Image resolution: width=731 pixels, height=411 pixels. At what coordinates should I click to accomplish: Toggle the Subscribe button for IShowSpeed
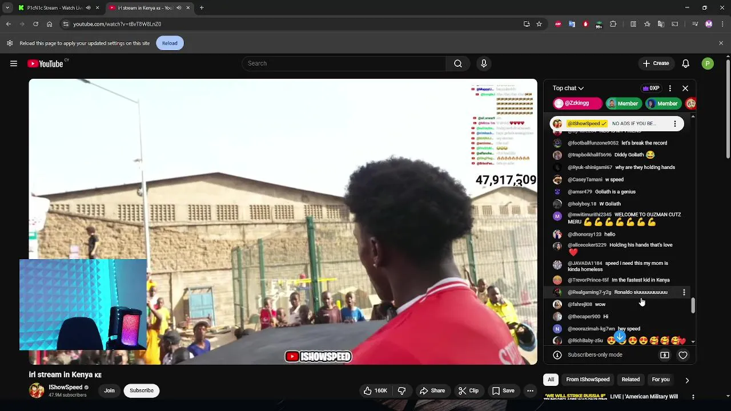[142, 390]
